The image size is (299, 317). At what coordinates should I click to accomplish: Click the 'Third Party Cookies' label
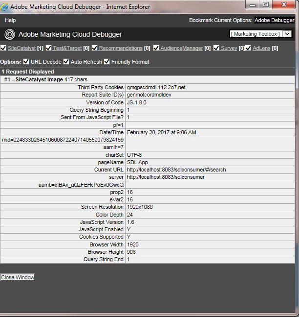[101, 87]
